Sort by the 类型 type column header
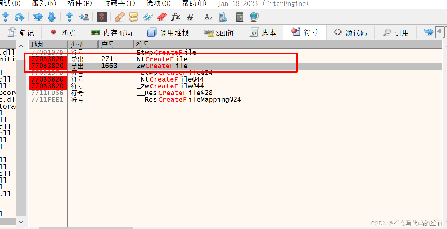 tap(83, 45)
